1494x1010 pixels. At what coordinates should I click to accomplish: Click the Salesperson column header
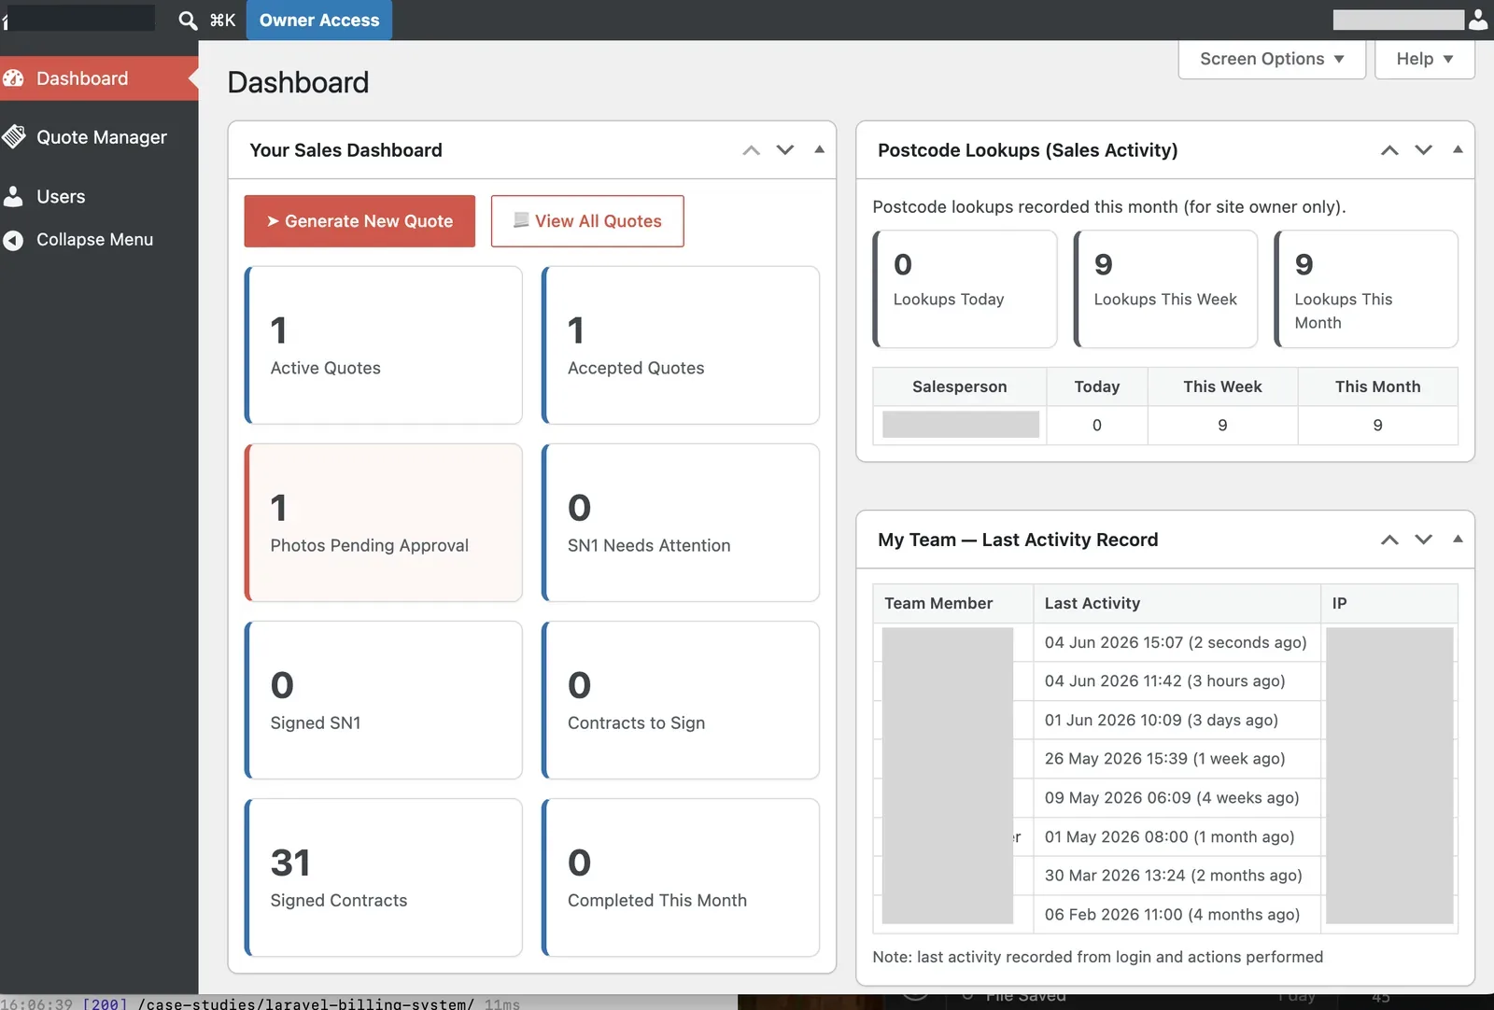pyautogui.click(x=960, y=386)
